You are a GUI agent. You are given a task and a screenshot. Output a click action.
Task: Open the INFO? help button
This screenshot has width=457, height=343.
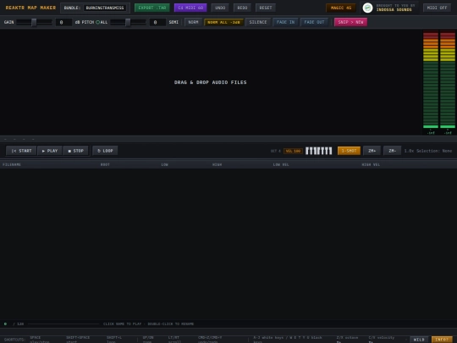click(x=442, y=340)
